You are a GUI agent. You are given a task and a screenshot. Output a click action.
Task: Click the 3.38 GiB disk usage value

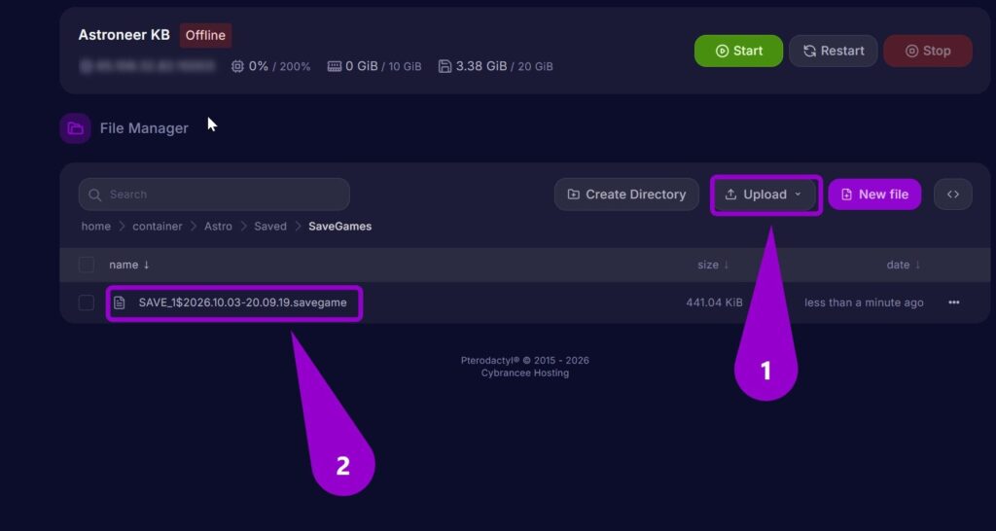(480, 66)
